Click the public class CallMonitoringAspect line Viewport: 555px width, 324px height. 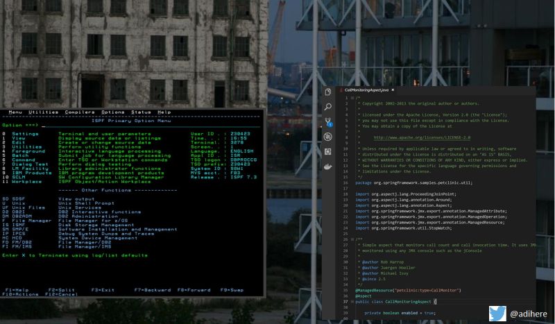pyautogui.click(x=395, y=302)
